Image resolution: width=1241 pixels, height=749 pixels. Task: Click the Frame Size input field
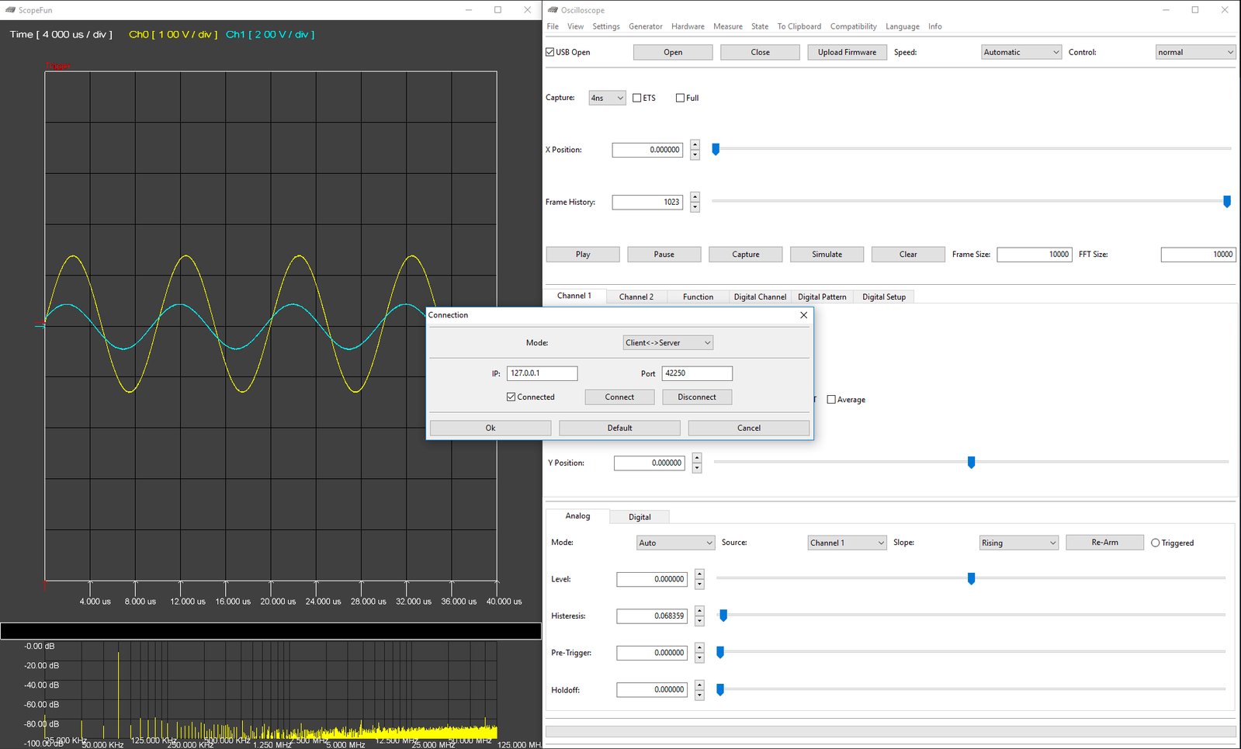[x=1035, y=255]
